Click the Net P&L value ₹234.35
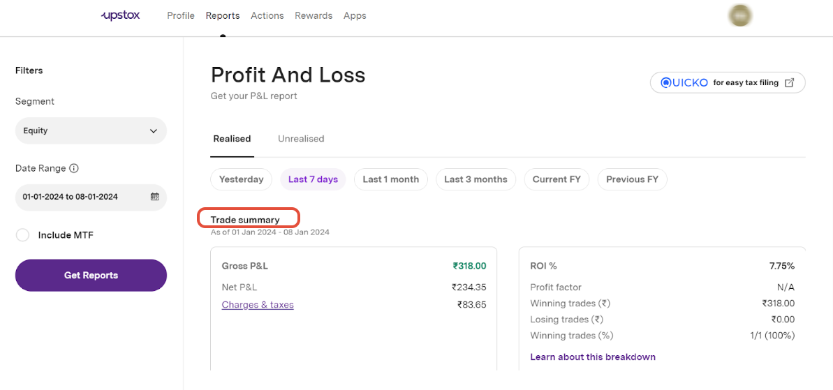The width and height of the screenshot is (833, 390). (469, 287)
